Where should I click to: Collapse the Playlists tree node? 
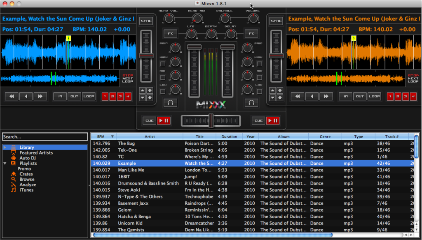coord(5,163)
